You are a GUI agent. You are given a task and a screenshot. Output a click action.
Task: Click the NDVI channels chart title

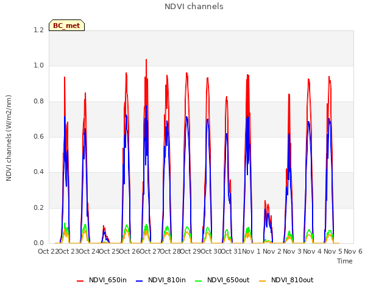pyautogui.click(x=194, y=7)
